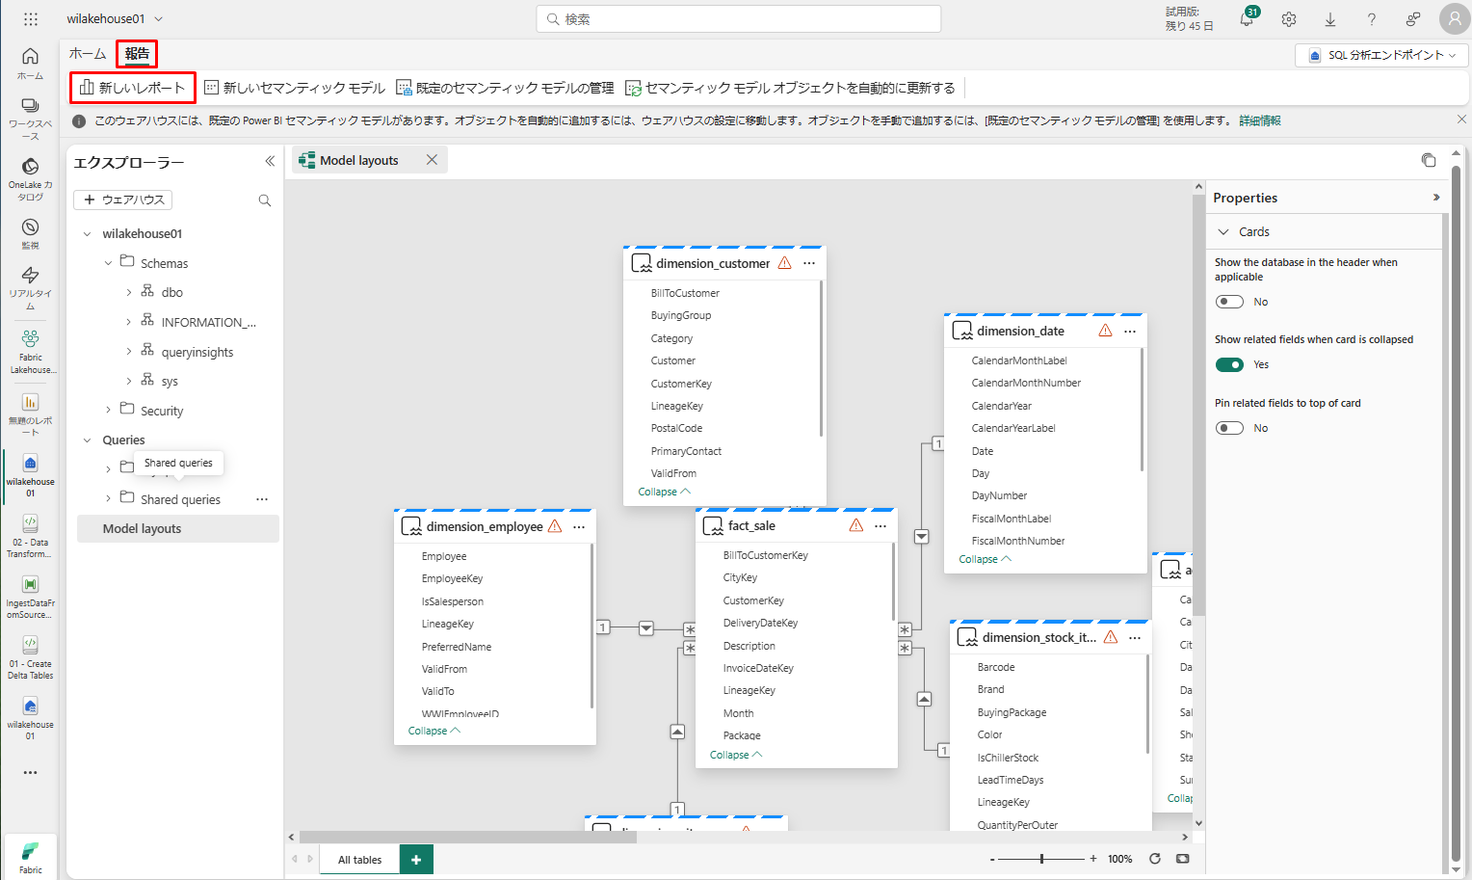Adjust the zoom level slider
Image resolution: width=1472 pixels, height=880 pixels.
tap(1041, 859)
